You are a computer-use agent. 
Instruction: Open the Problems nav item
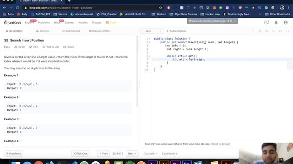44,22
